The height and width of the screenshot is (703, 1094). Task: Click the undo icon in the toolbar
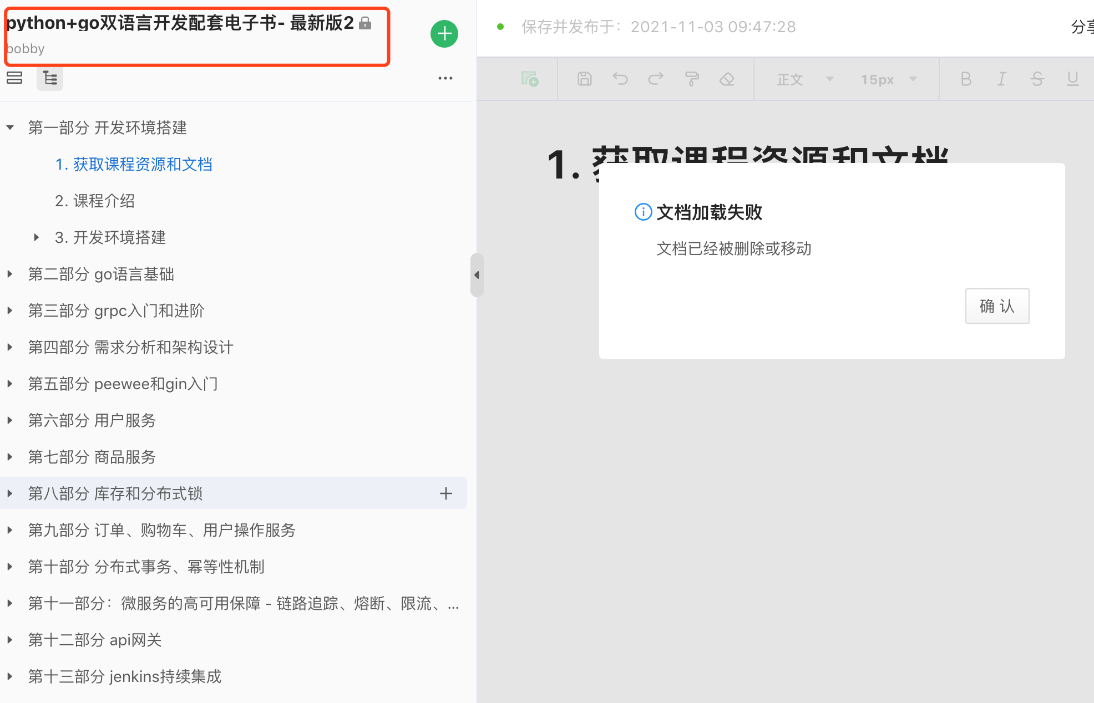coord(620,79)
